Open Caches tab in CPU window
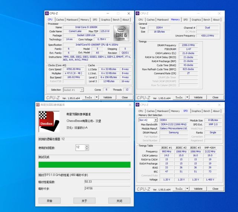238x212 pixels. coord(60,20)
